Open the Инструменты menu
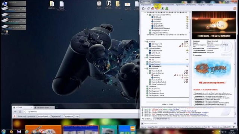This screenshot has width=239, height=134. coord(191,5)
